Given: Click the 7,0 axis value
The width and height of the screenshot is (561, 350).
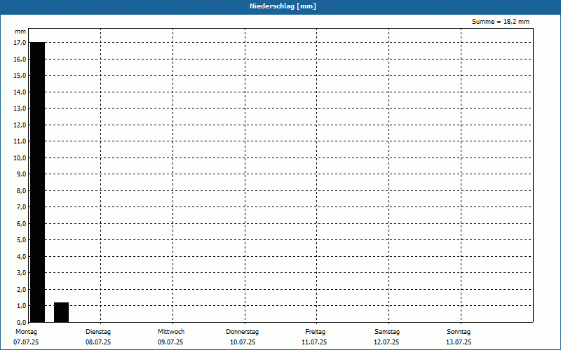Looking at the screenshot, I should (21, 206).
